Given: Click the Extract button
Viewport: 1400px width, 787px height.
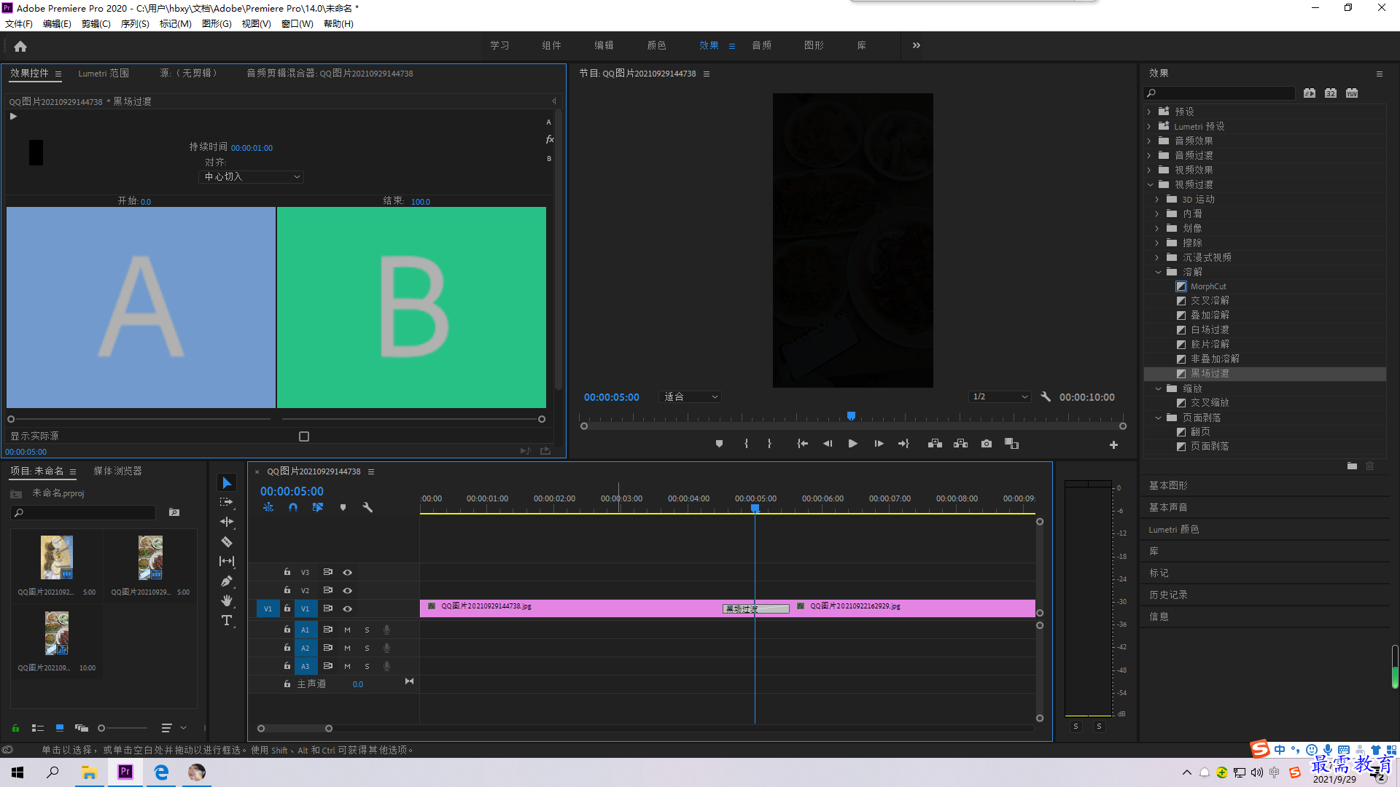Looking at the screenshot, I should pyautogui.click(x=960, y=444).
